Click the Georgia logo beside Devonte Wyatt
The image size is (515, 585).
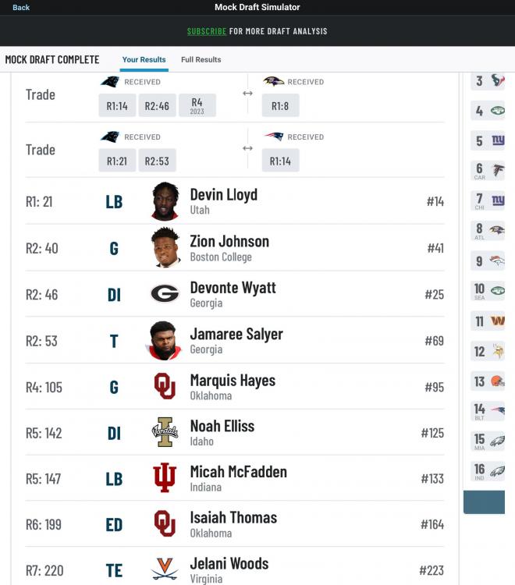[165, 294]
